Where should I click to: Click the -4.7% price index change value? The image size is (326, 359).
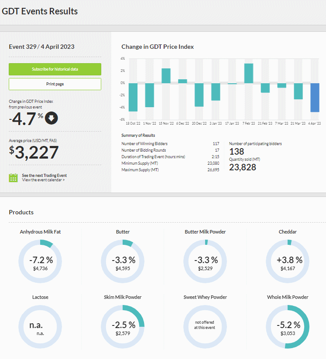26,119
